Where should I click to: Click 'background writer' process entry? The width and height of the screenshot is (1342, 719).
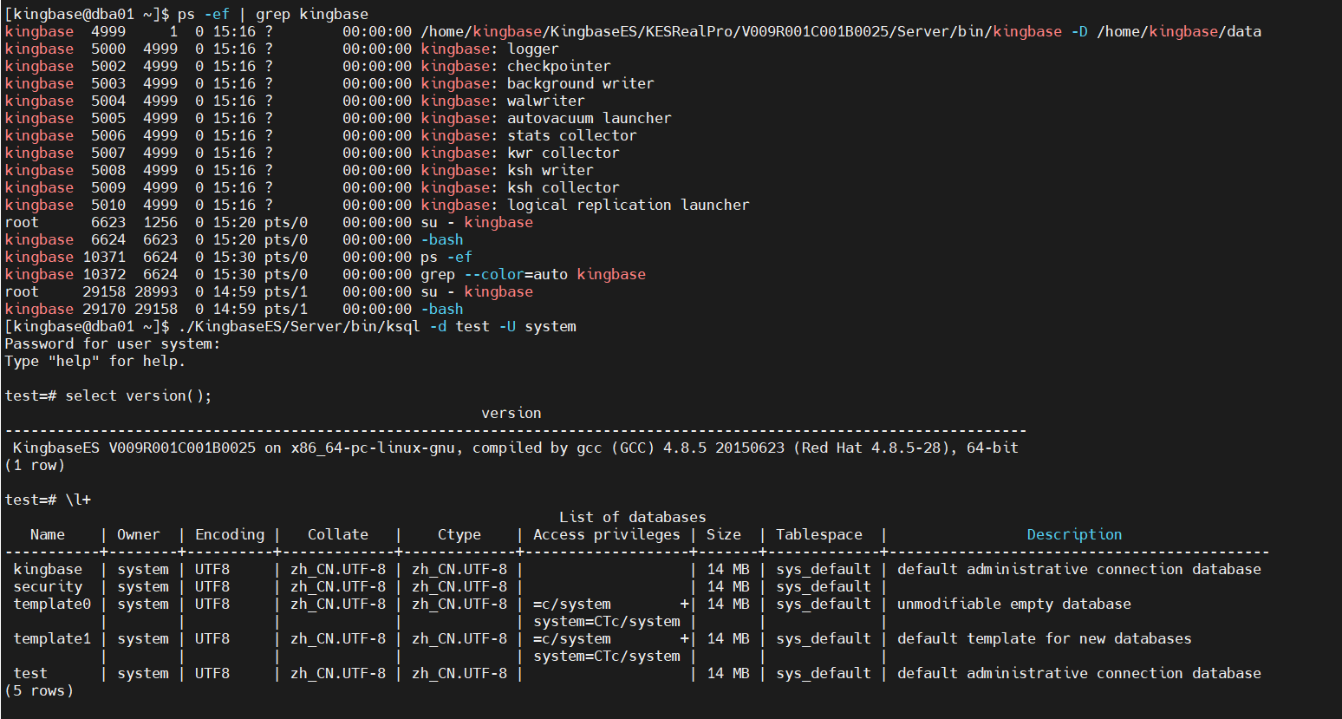(x=581, y=83)
